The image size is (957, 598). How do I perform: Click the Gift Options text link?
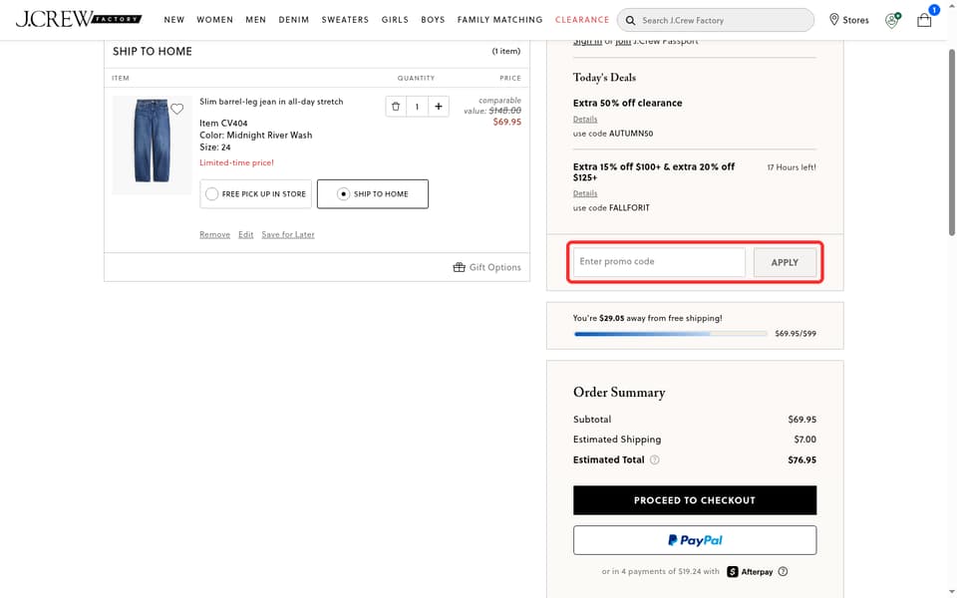[x=495, y=267]
